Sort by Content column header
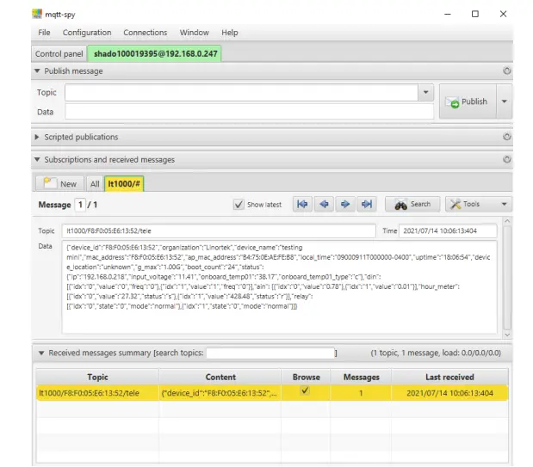The height and width of the screenshot is (467, 533). pyautogui.click(x=220, y=377)
